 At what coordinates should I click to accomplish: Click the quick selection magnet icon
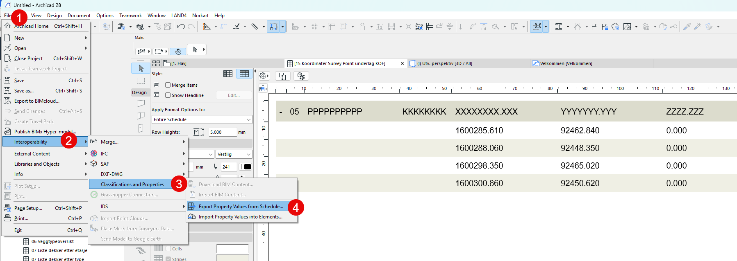[x=178, y=51]
